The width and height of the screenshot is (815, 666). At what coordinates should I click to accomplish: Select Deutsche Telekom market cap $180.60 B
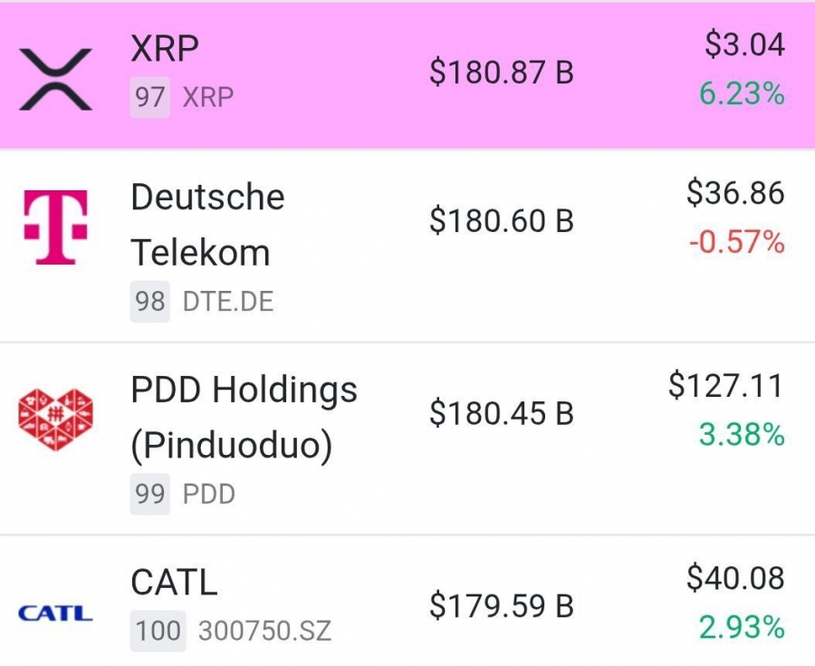pyautogui.click(x=501, y=221)
